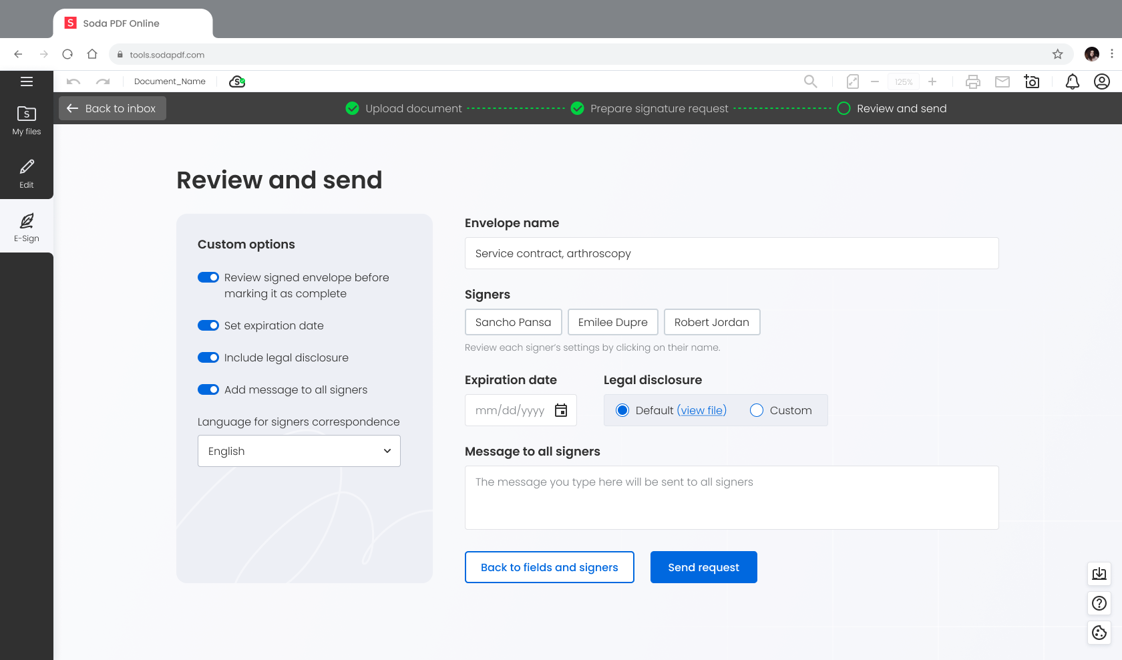Open the hamburger menu

click(x=27, y=81)
